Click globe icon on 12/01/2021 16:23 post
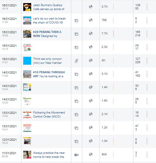 click(91, 141)
